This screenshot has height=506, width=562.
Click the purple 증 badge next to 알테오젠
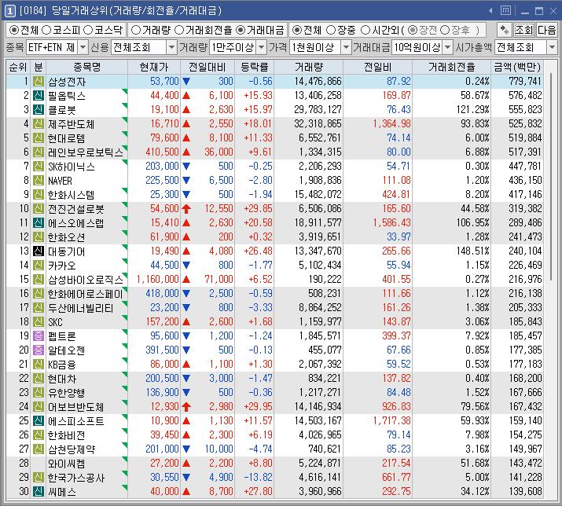pos(39,350)
